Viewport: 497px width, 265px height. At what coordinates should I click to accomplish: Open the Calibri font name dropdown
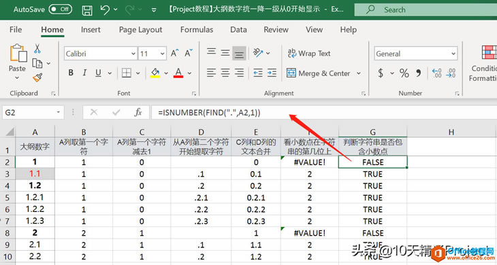pos(133,54)
